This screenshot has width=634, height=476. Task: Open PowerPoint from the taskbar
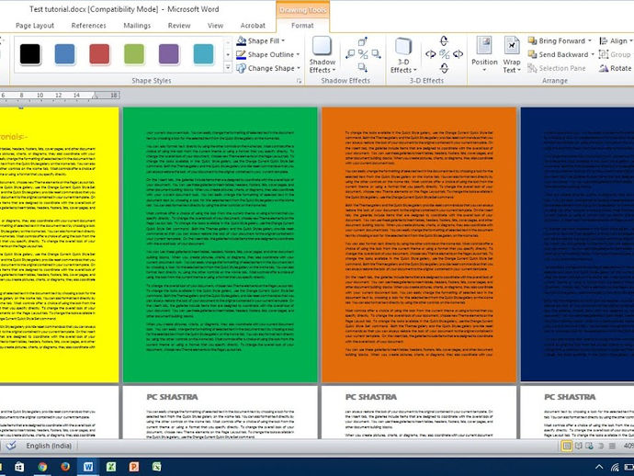point(134,467)
